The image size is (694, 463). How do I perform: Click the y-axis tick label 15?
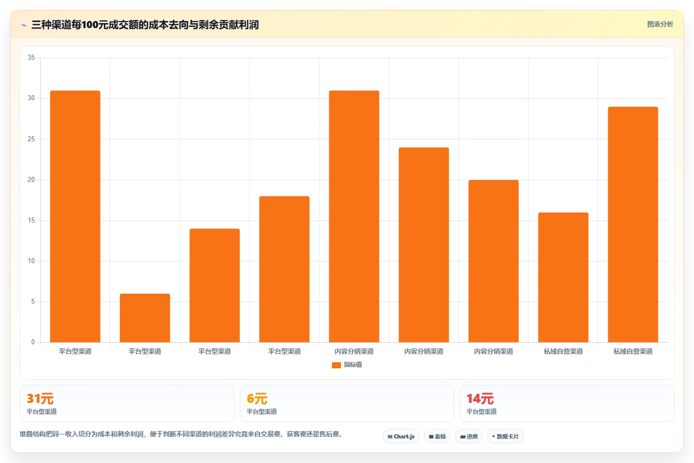(31, 220)
